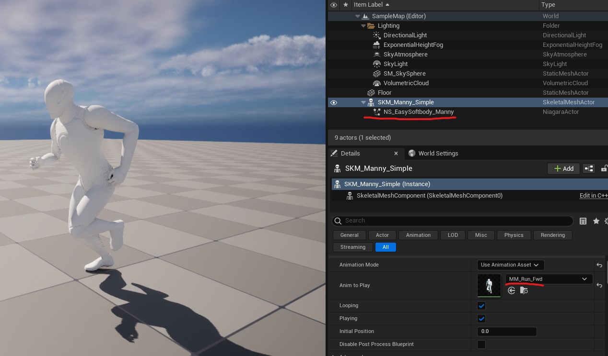Collapse the Lighting folder
608x356 pixels.
pos(364,25)
